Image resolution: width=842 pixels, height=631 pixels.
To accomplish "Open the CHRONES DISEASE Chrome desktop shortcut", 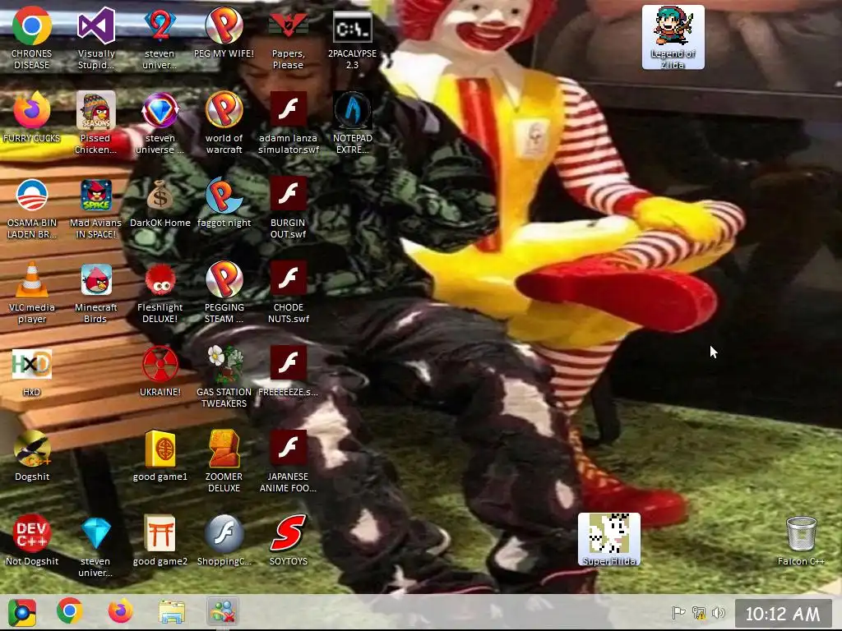I will (32, 38).
